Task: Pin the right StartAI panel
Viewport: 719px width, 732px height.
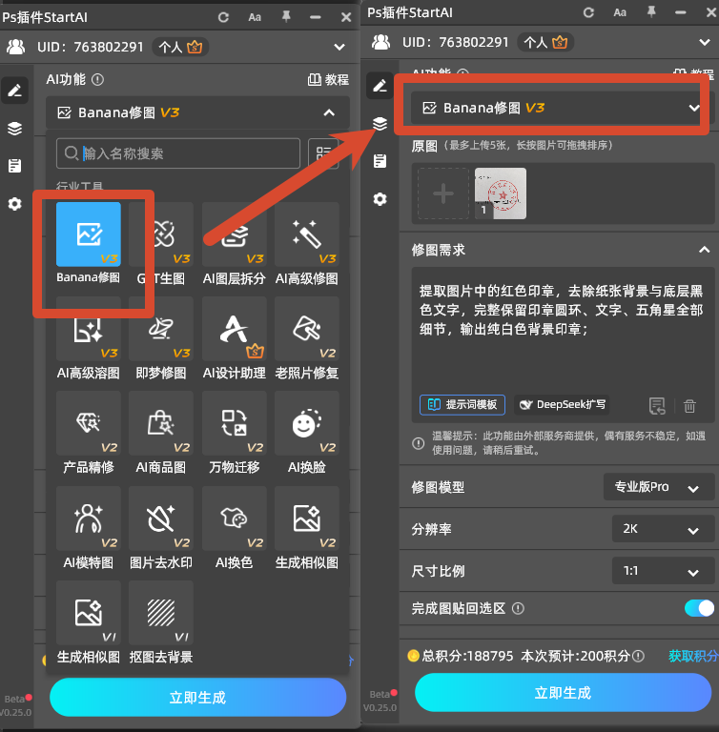Action: (651, 12)
